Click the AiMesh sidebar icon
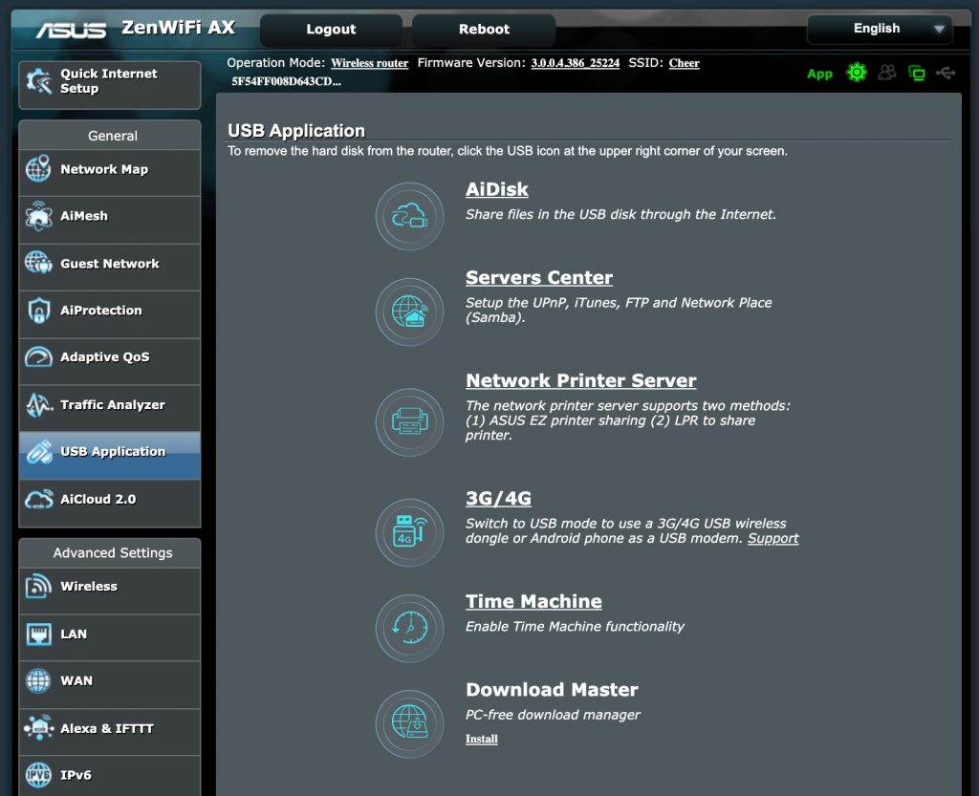 (38, 216)
